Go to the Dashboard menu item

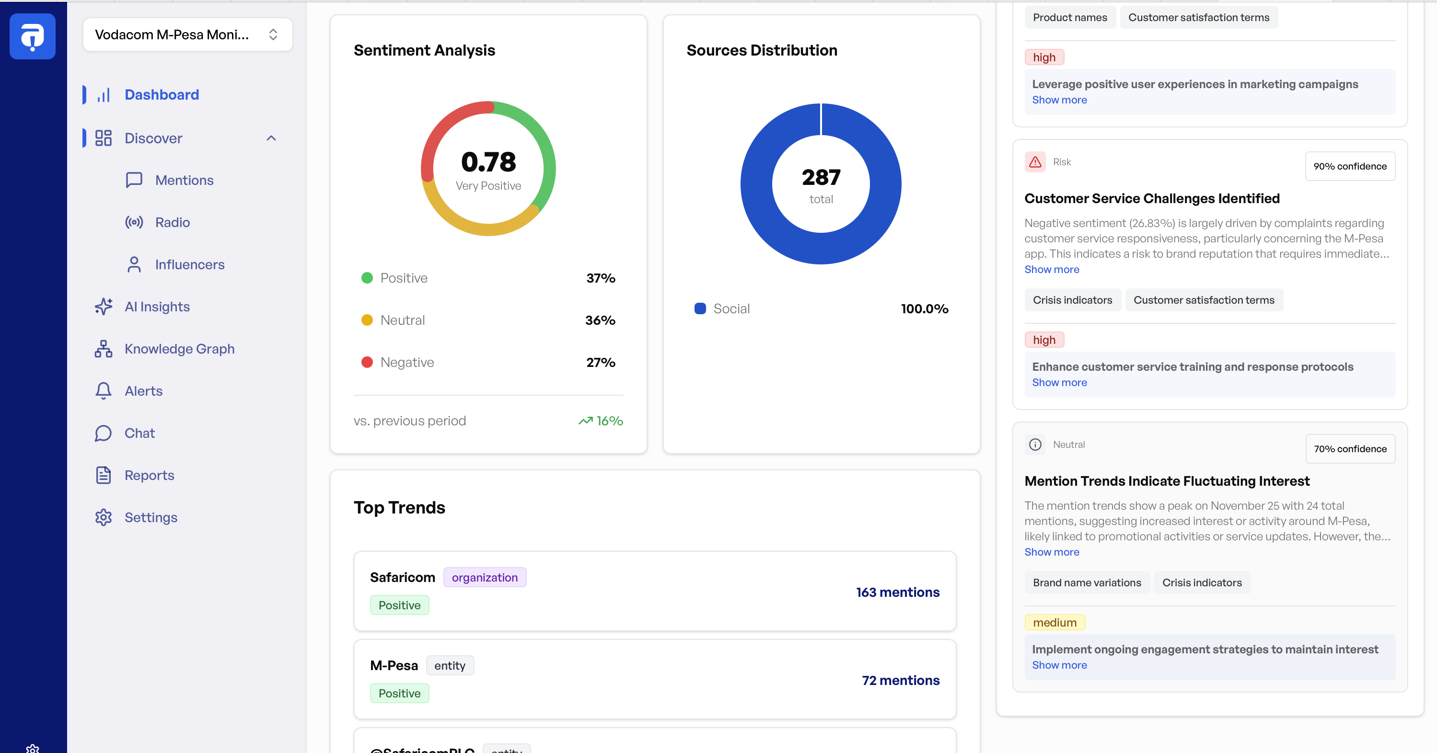coord(162,95)
